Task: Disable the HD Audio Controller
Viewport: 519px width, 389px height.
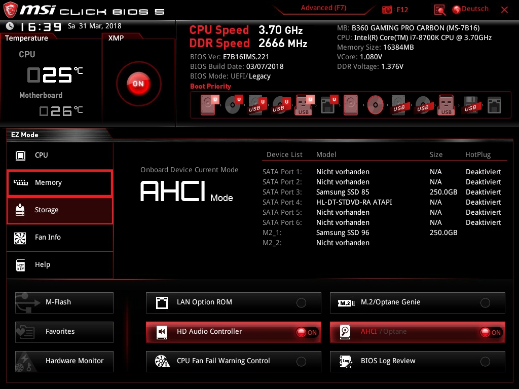Action: click(233, 332)
